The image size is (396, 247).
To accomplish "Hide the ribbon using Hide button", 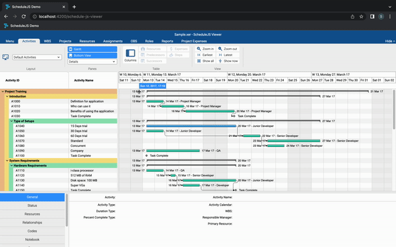I will pos(390,41).
